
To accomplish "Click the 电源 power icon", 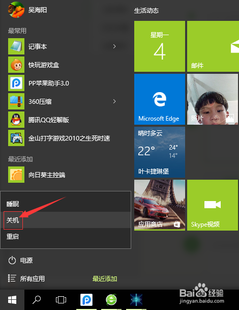I will [x=12, y=261].
